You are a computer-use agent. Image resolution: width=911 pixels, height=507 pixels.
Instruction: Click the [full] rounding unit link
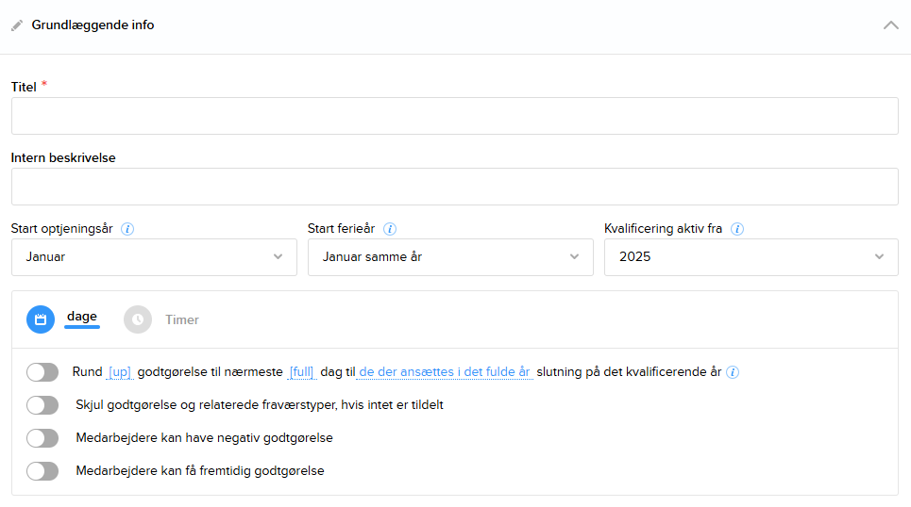pos(301,372)
